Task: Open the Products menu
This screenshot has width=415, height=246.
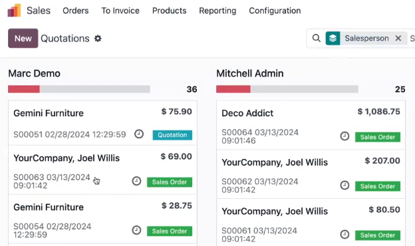Action: click(x=170, y=11)
